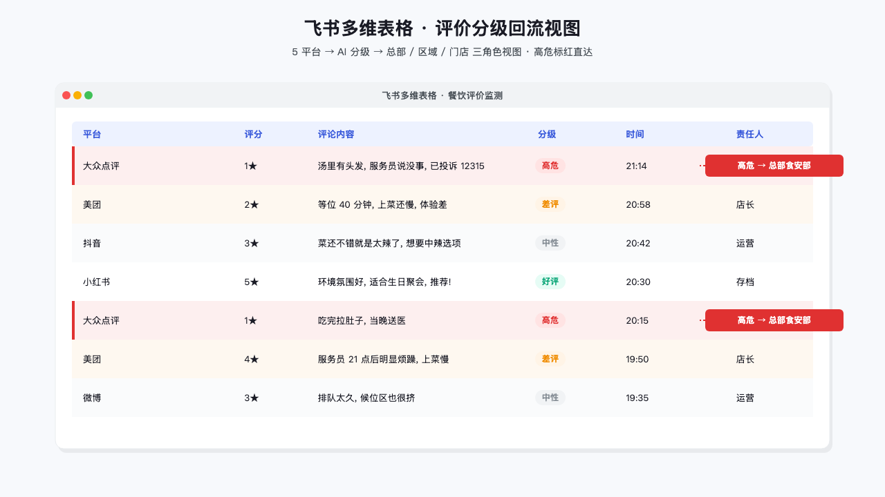Open comment 吃完拉肚子, 当晚送医

pyautogui.click(x=362, y=320)
